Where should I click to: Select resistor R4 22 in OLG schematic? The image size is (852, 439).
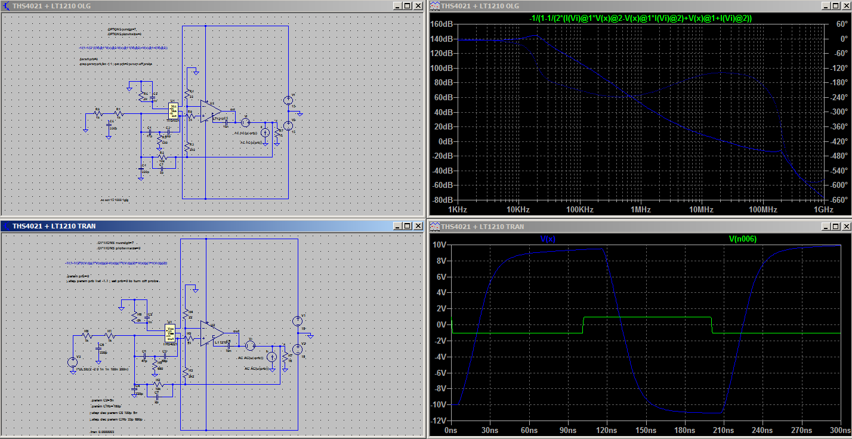pos(187,94)
